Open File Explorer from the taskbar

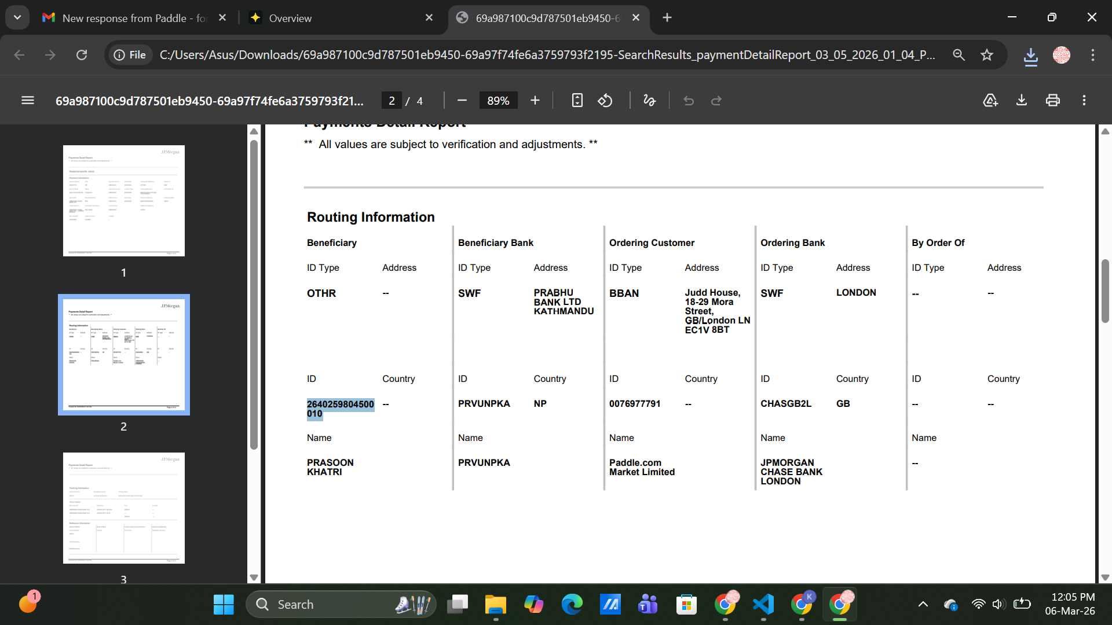495,605
